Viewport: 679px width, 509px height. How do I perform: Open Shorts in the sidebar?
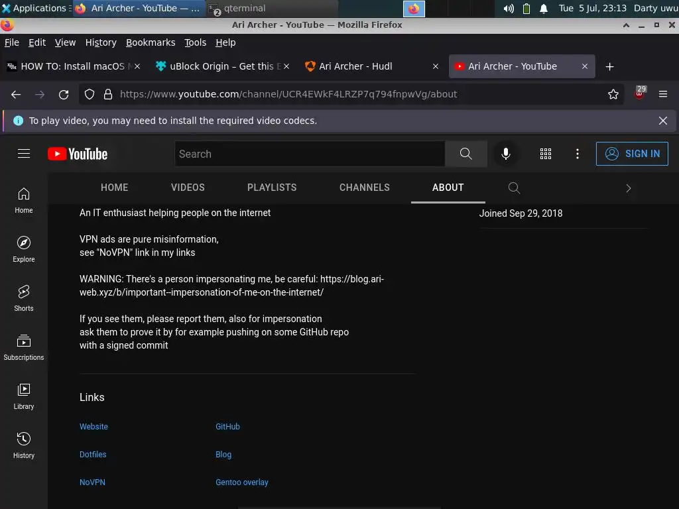click(24, 298)
